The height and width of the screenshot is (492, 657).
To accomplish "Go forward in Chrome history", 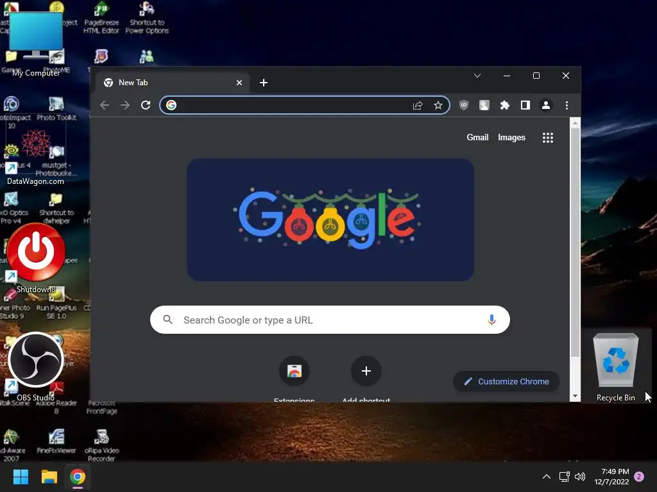I will tap(125, 105).
